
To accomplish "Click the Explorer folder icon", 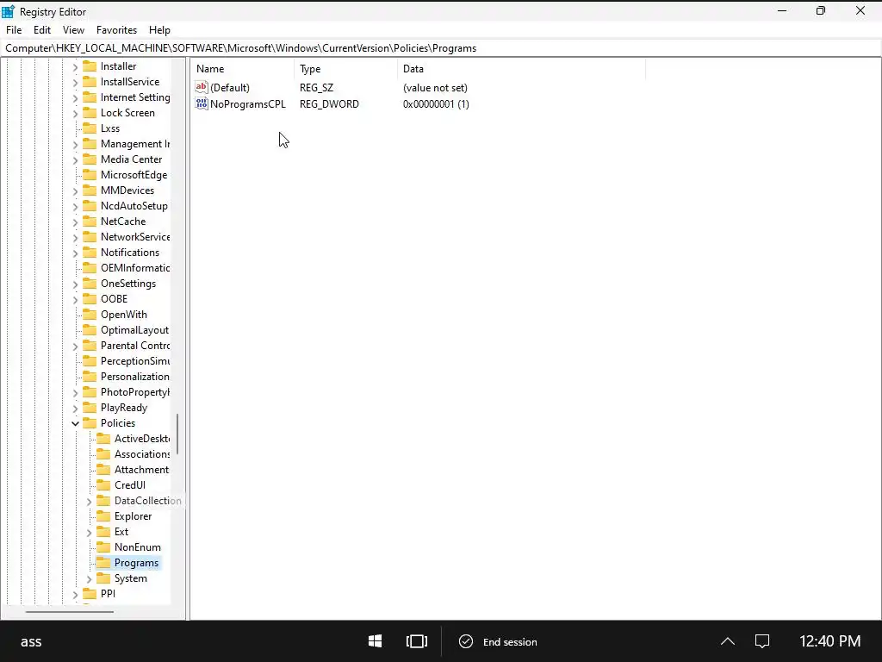I will click(x=103, y=516).
